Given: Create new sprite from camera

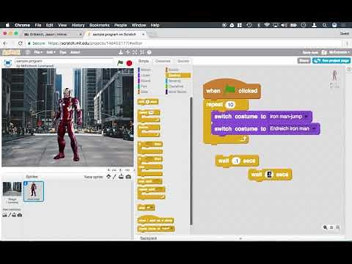Looking at the screenshot, I should pos(128,177).
